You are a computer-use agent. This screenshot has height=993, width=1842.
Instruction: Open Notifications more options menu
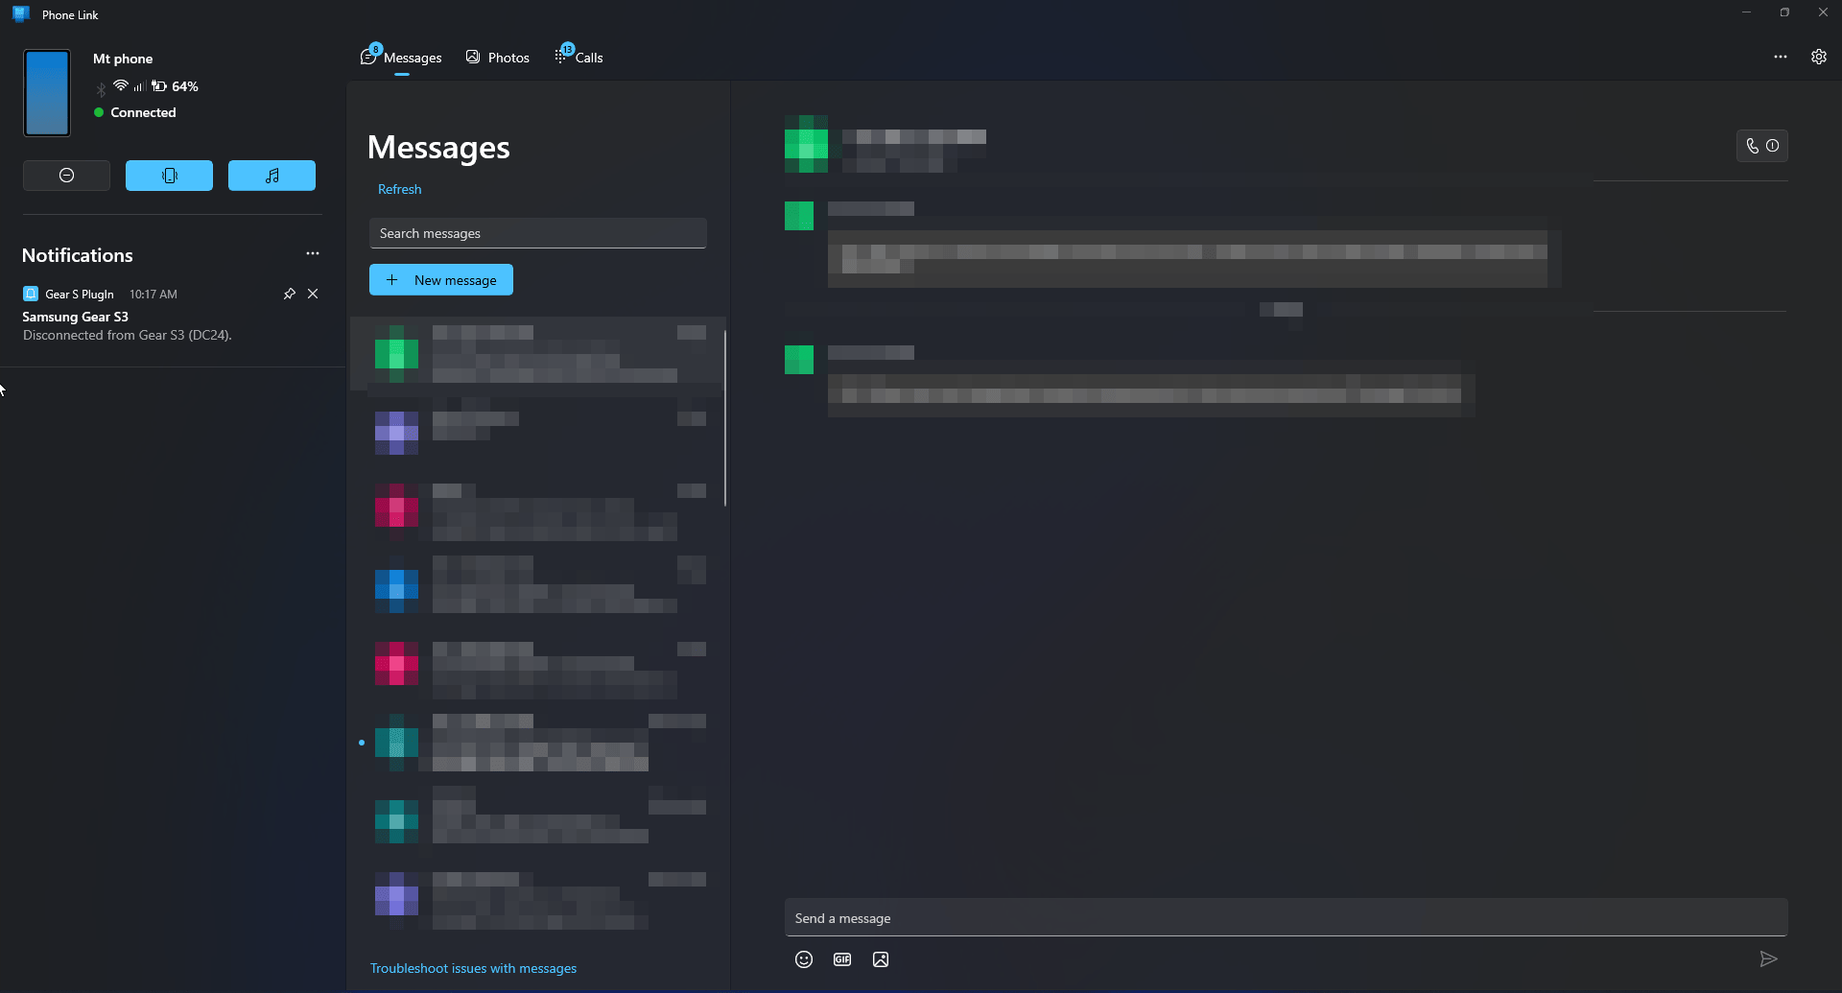coord(312,253)
